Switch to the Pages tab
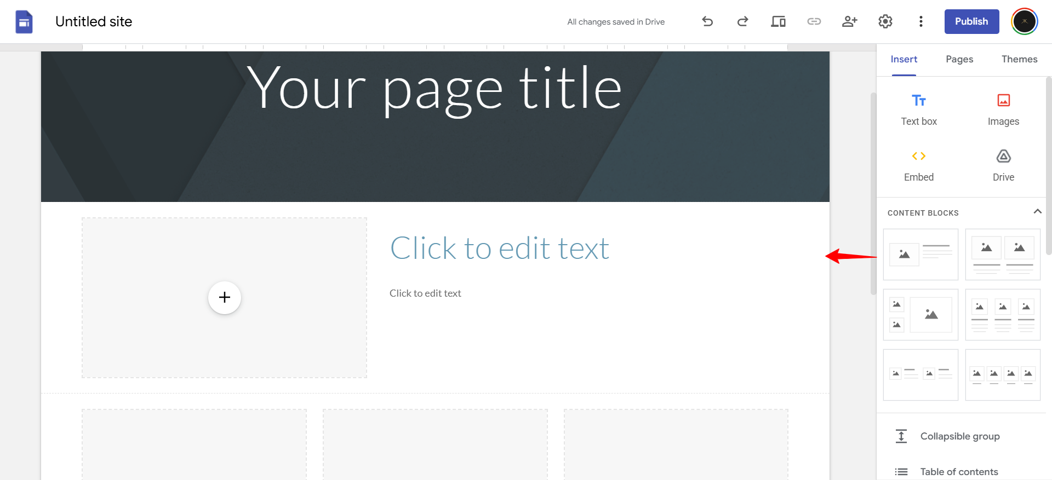Screen dimensions: 1052x480 (959, 59)
